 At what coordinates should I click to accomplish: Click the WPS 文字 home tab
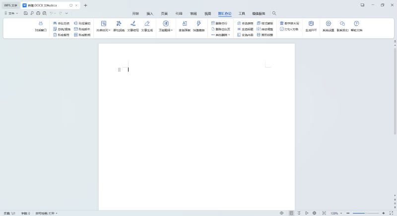[10, 5]
